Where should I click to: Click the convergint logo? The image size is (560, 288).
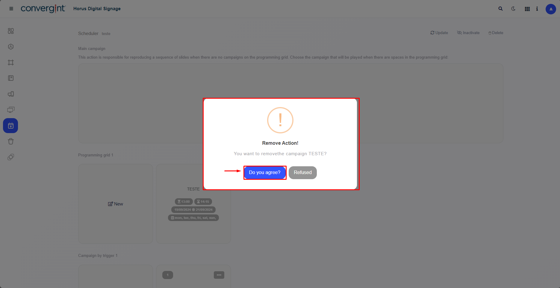[43, 9]
